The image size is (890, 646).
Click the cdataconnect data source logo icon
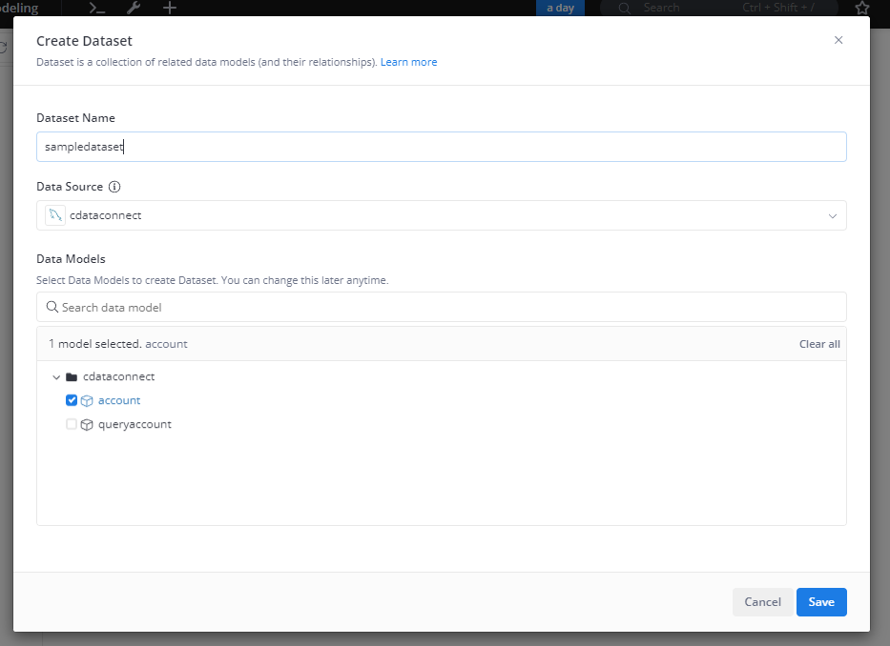[55, 215]
